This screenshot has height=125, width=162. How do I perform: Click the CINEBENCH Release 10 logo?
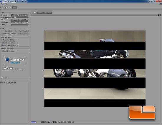point(15,60)
